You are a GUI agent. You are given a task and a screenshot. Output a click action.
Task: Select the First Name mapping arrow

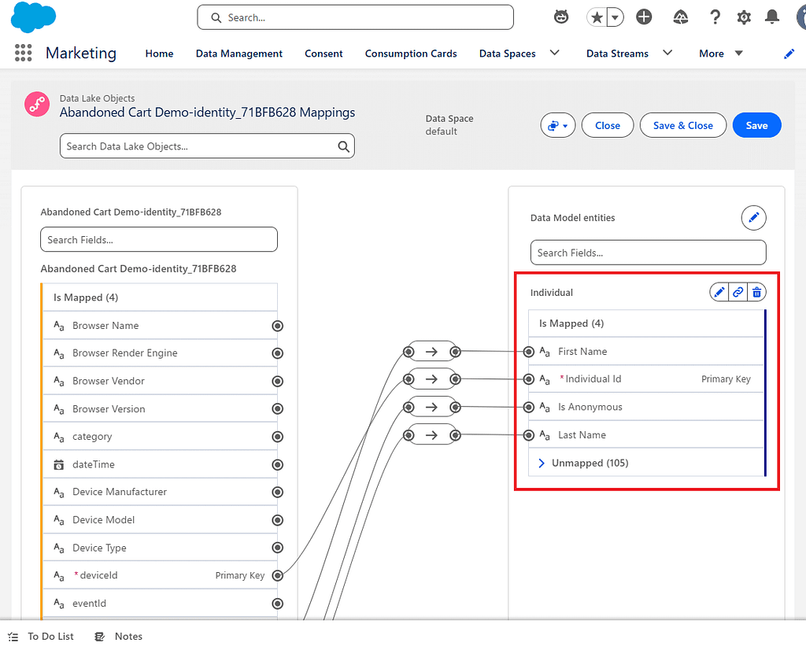pyautogui.click(x=431, y=352)
